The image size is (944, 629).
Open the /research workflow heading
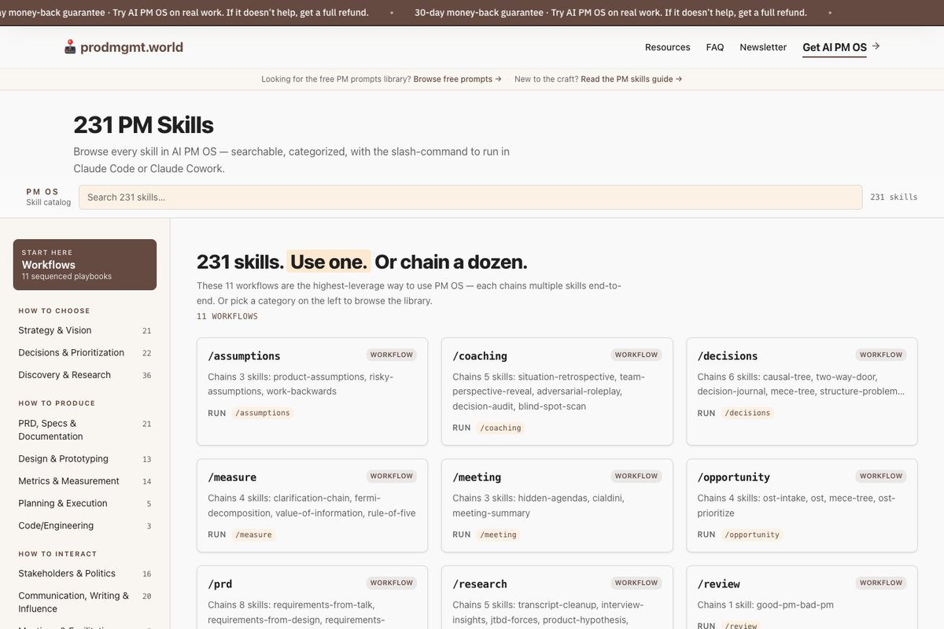480,584
